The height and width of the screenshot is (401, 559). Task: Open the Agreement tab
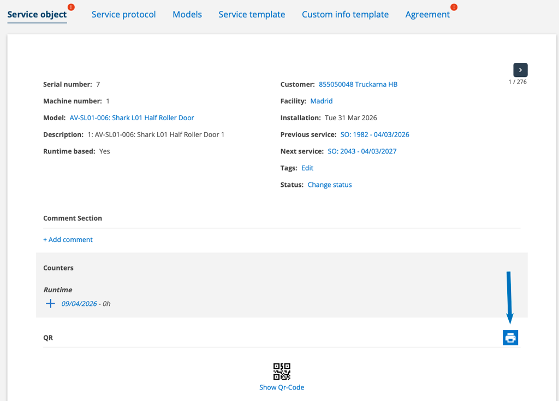427,14
